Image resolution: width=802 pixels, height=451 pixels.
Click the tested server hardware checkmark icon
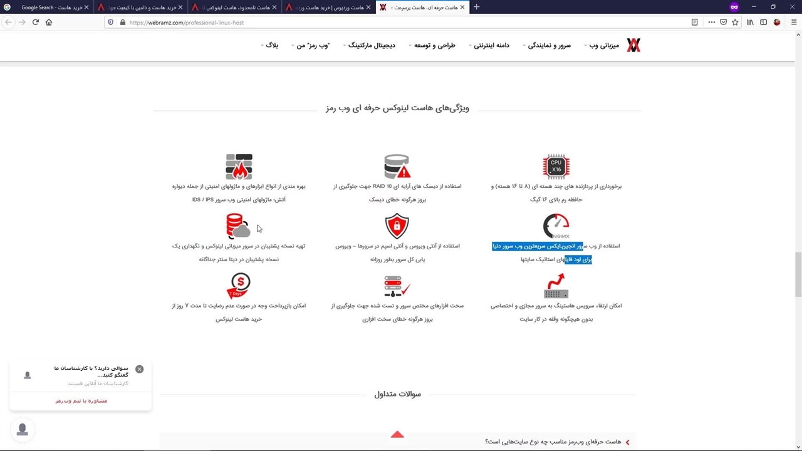point(397,286)
